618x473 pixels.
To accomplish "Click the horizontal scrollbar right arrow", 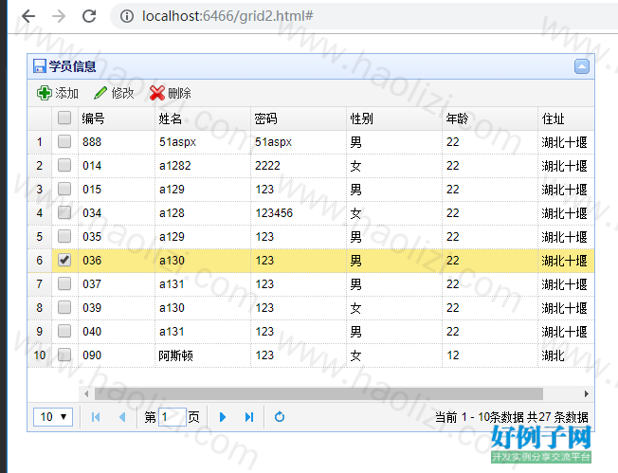I will 587,393.
